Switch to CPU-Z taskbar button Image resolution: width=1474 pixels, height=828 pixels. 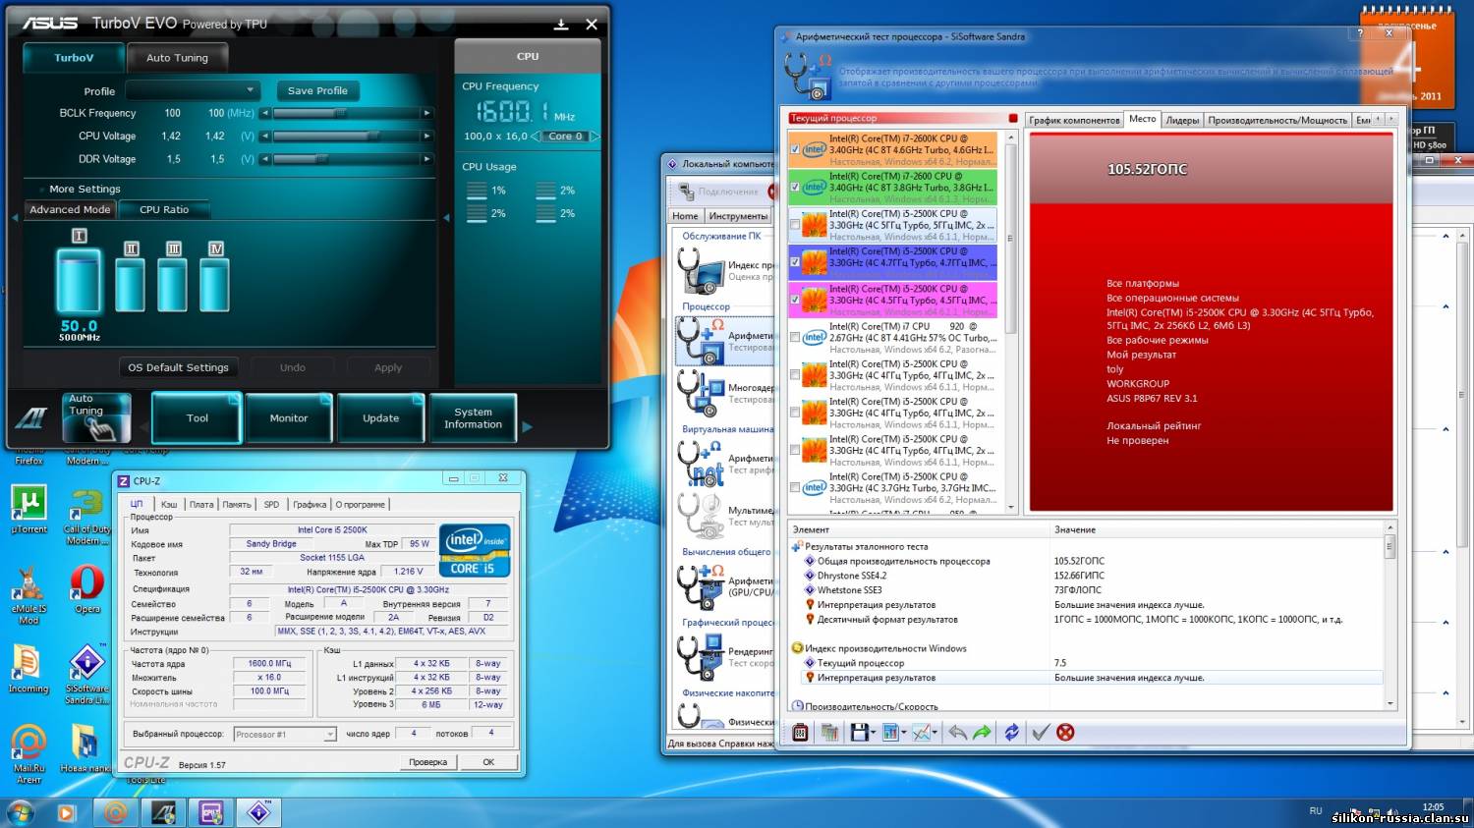[x=211, y=813]
